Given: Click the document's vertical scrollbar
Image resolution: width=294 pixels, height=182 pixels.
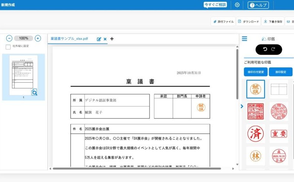Looking at the screenshot, I should click(x=237, y=74).
